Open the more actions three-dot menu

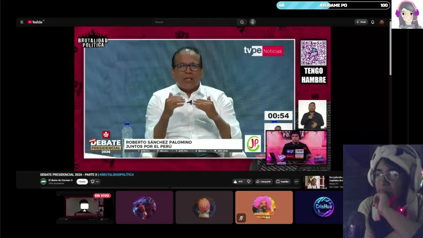point(296,181)
